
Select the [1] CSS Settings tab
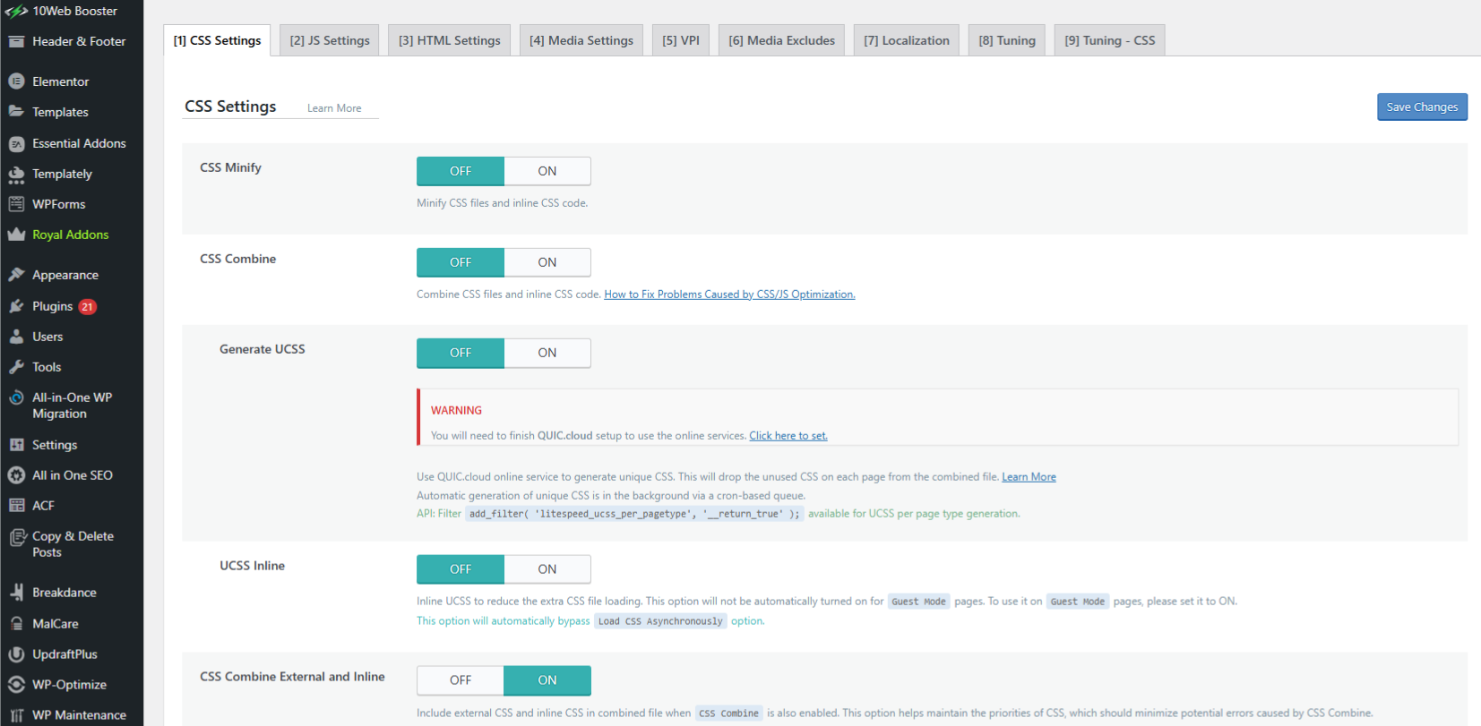(217, 40)
